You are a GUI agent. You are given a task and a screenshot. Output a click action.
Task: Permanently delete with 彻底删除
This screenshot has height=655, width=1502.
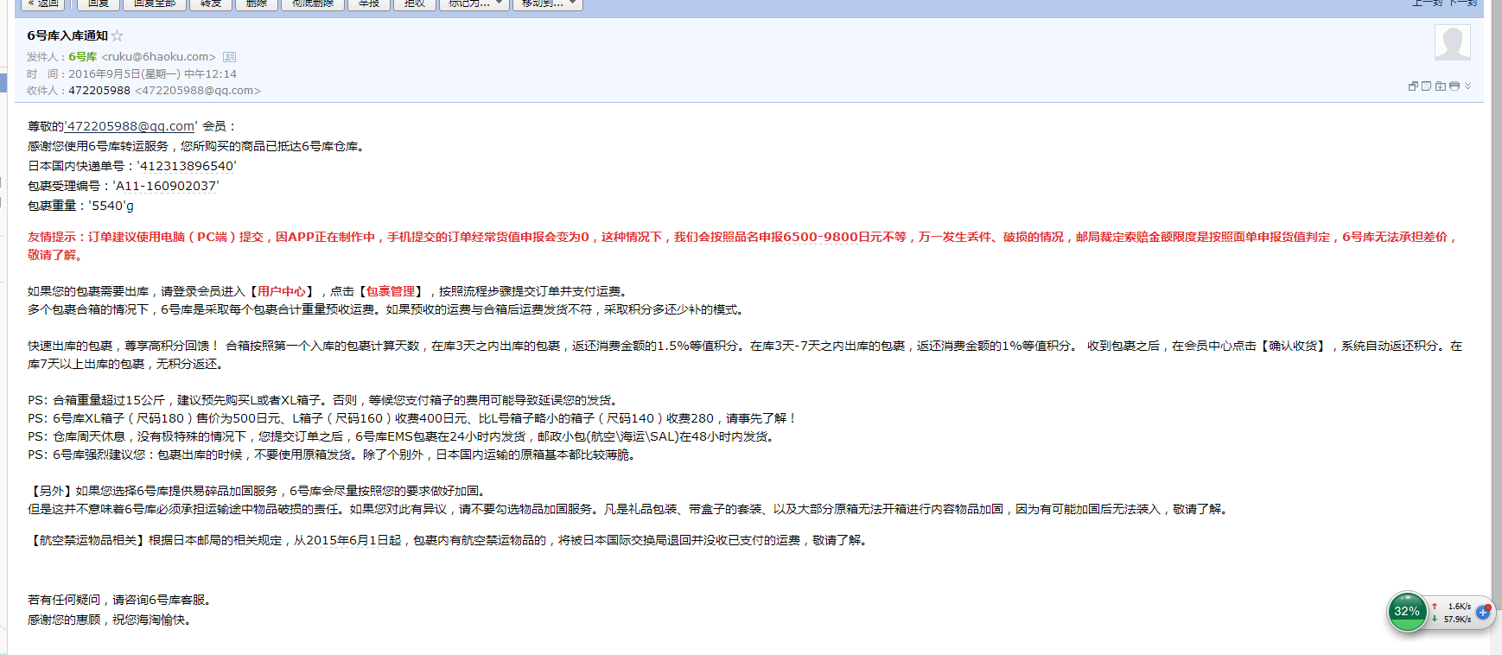pyautogui.click(x=313, y=3)
